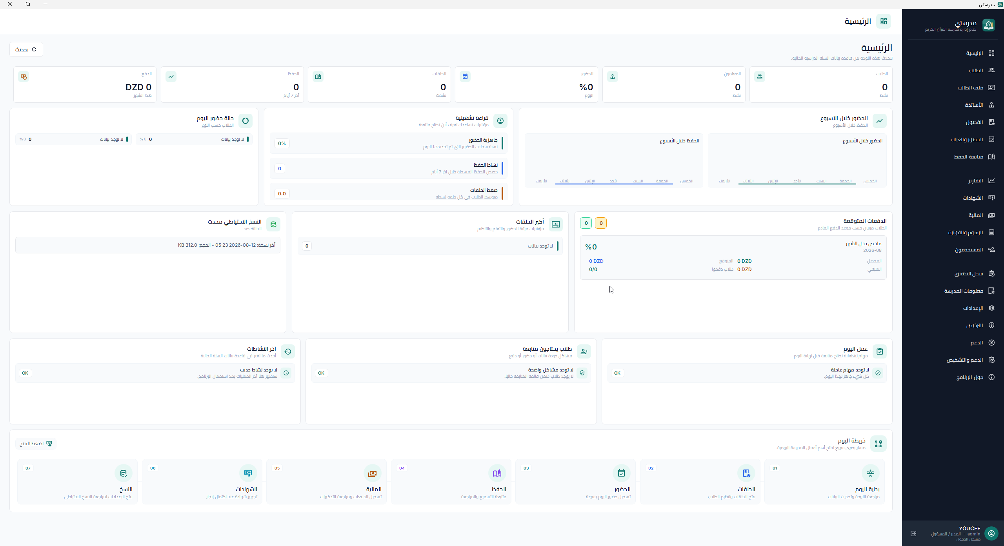Open the الشهادات card icon in خريطة اليوم
1004x546 pixels.
pyautogui.click(x=248, y=473)
